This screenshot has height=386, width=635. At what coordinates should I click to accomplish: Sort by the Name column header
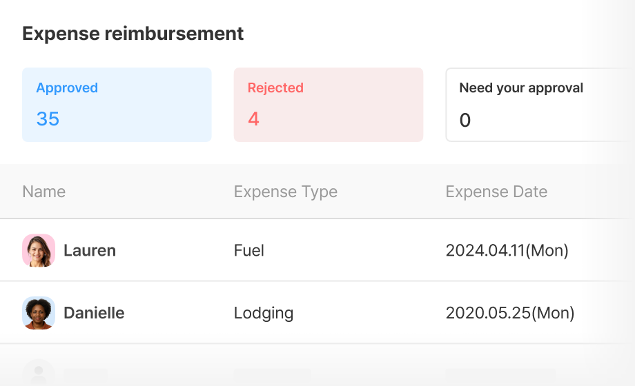(44, 192)
